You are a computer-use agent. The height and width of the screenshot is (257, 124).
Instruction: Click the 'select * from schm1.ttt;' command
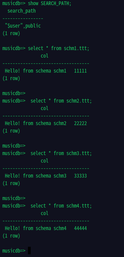click(59, 48)
